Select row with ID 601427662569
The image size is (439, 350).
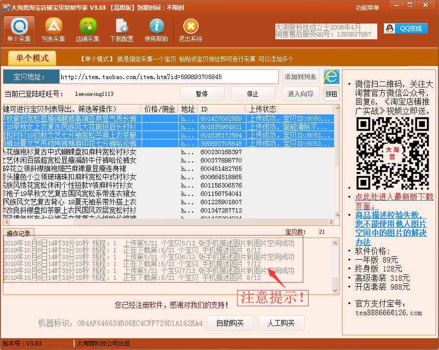(x=169, y=119)
